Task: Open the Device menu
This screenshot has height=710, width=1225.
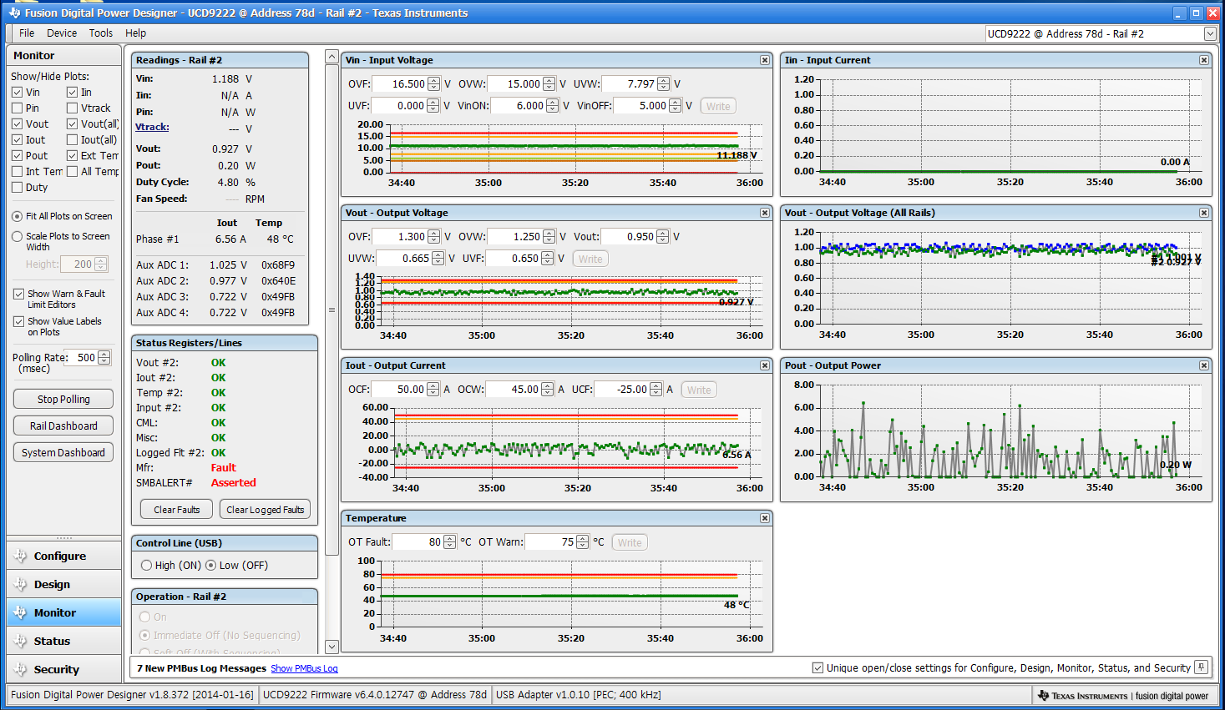Action: point(62,33)
